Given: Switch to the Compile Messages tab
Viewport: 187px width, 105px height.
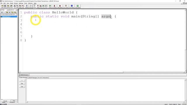Looking at the screenshot, I should coord(23,78).
